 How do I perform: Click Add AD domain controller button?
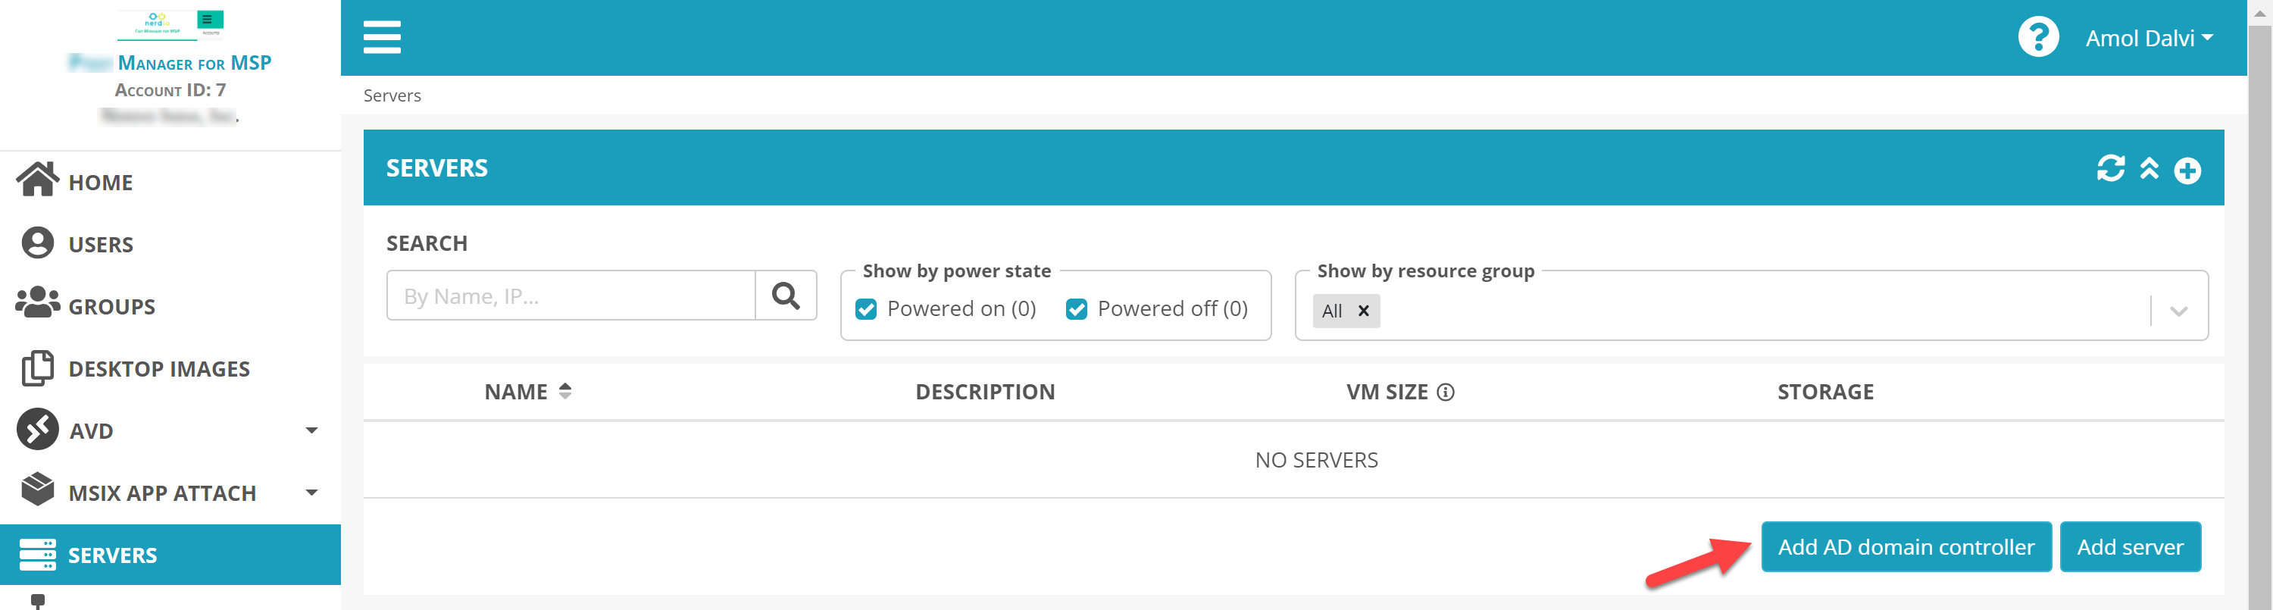(1905, 547)
